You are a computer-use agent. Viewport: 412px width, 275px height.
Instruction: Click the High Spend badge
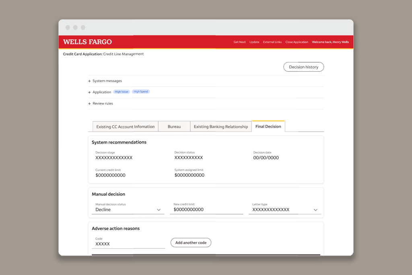pyautogui.click(x=141, y=92)
